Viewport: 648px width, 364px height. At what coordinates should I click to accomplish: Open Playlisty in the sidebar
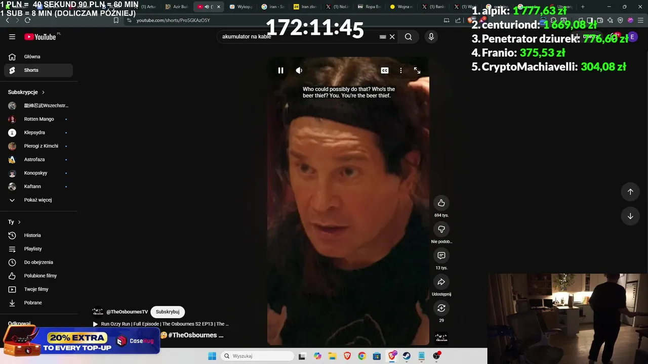(x=38, y=249)
